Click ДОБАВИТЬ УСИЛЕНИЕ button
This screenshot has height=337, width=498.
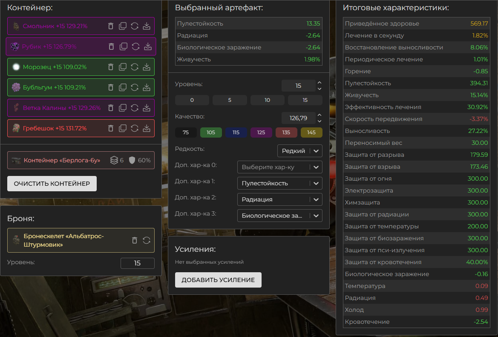(x=218, y=280)
